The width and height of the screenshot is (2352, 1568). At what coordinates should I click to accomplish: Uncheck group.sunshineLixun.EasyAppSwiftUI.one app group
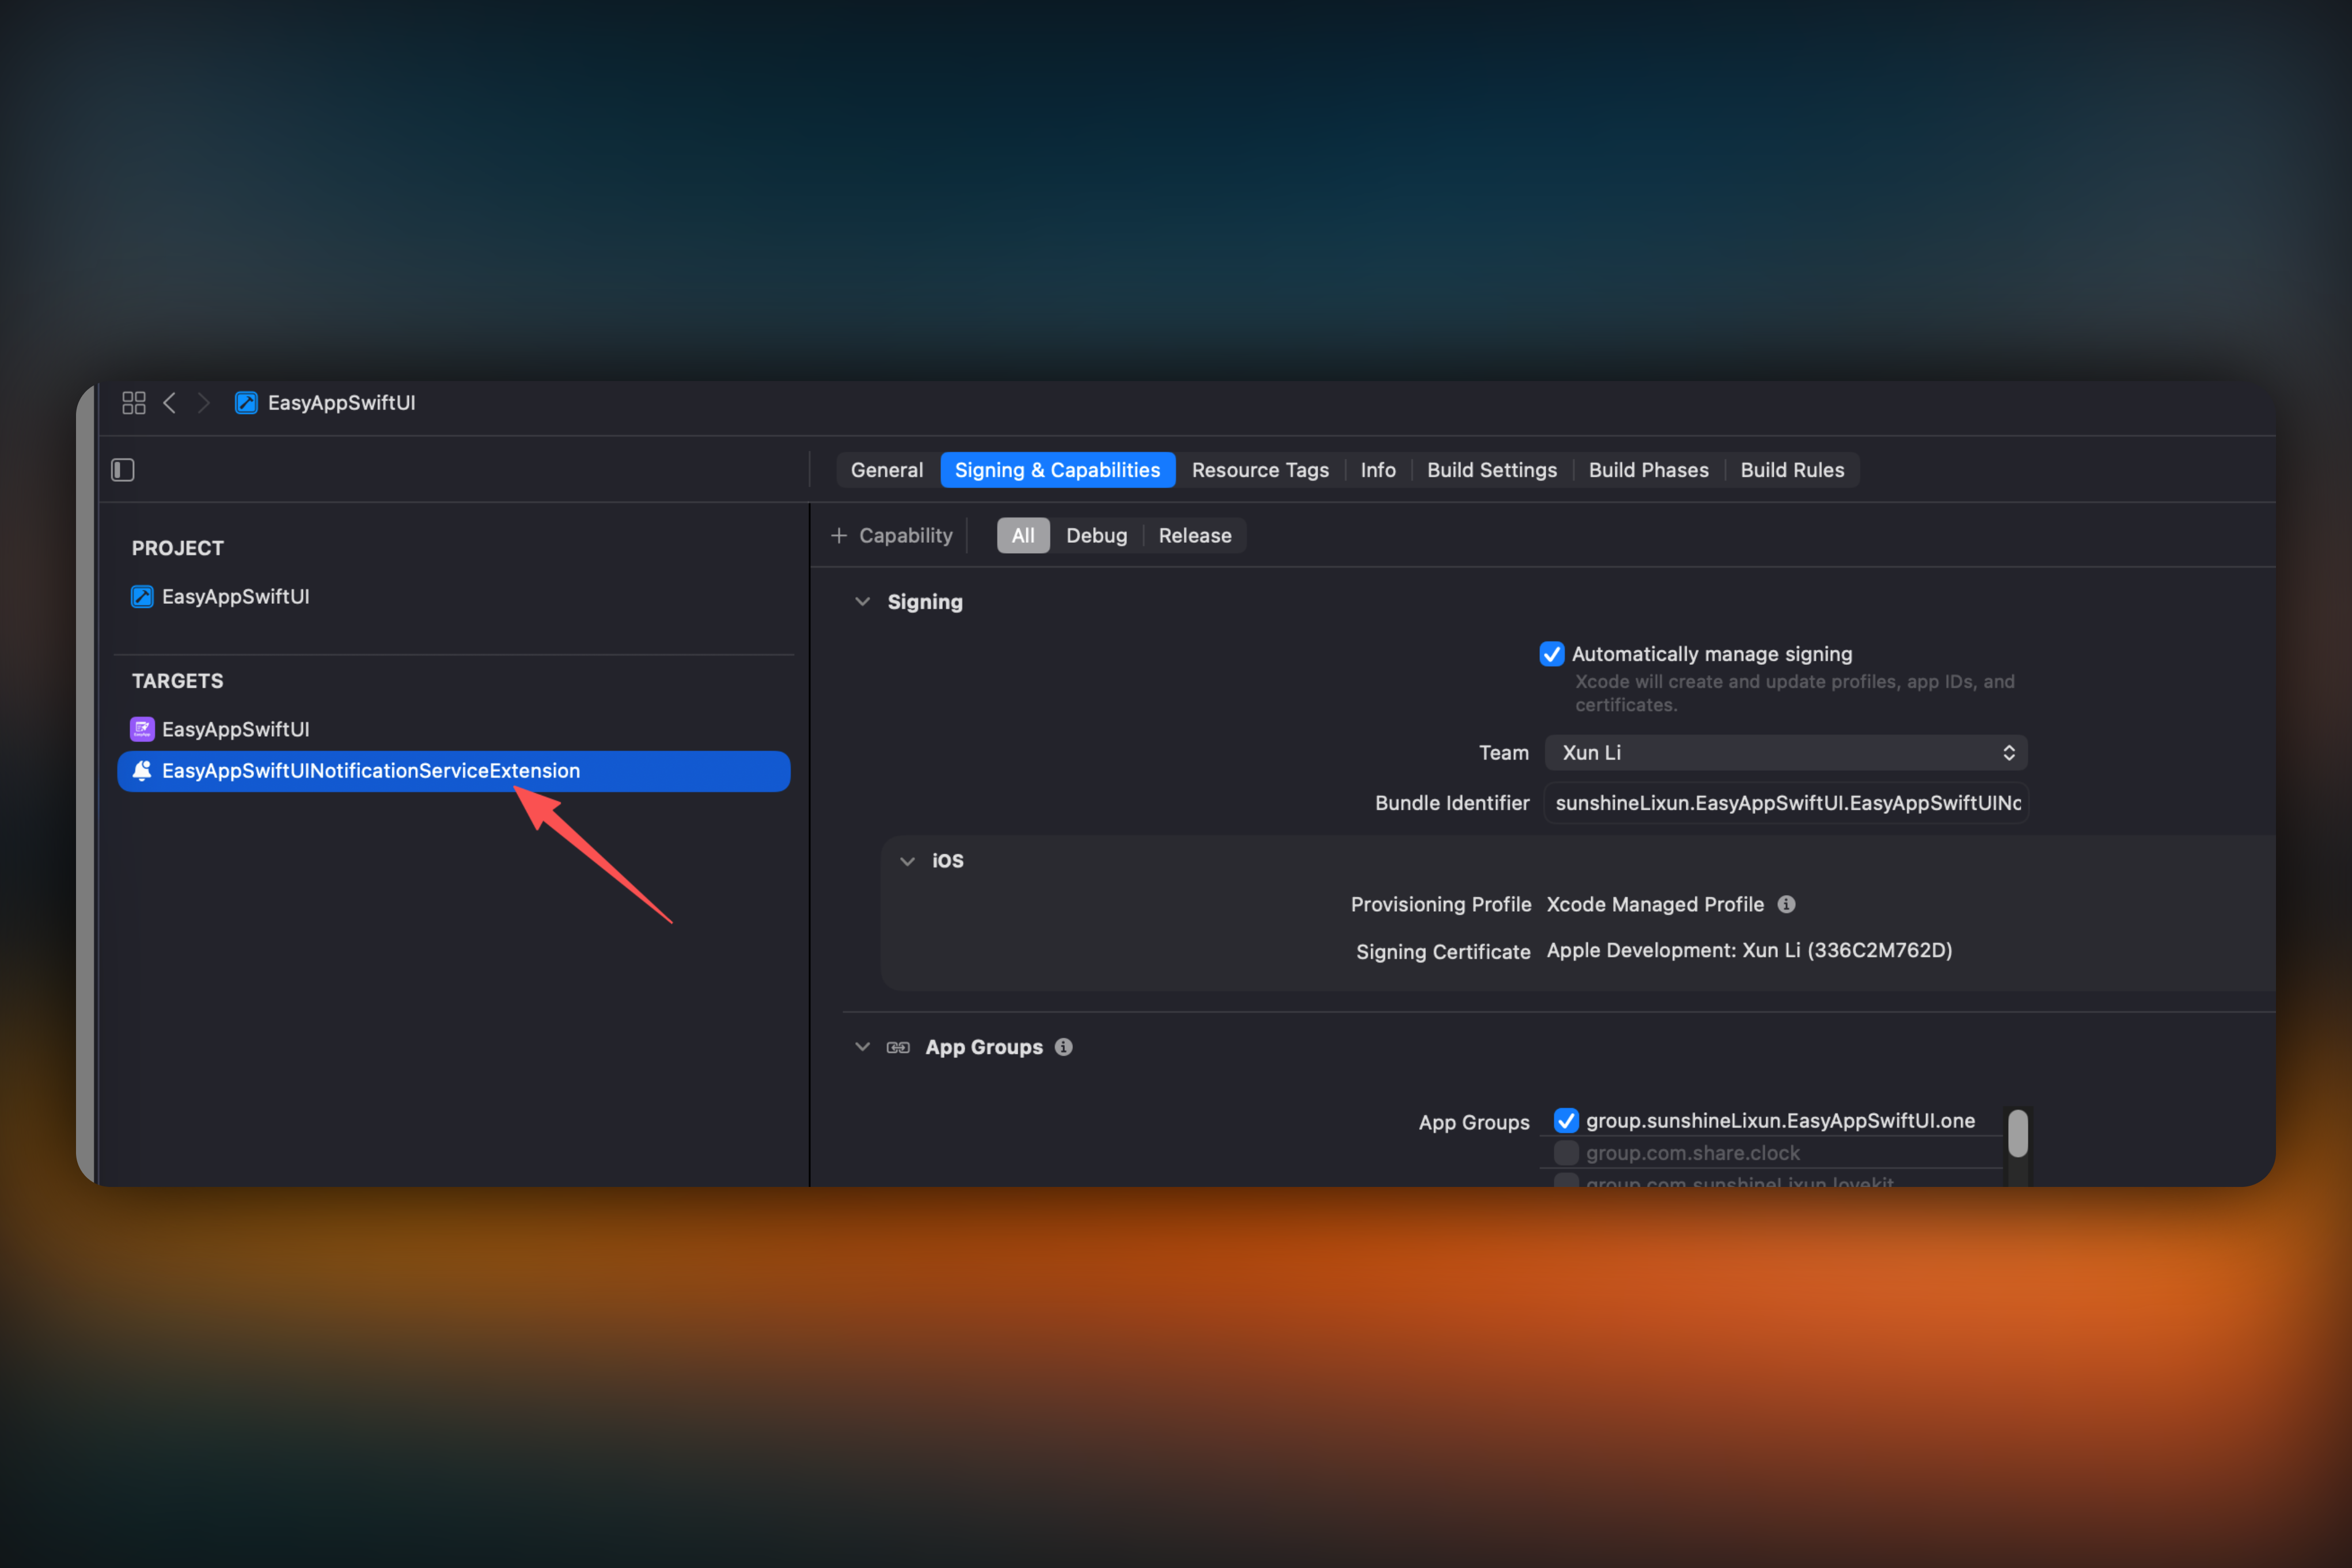tap(1566, 1120)
